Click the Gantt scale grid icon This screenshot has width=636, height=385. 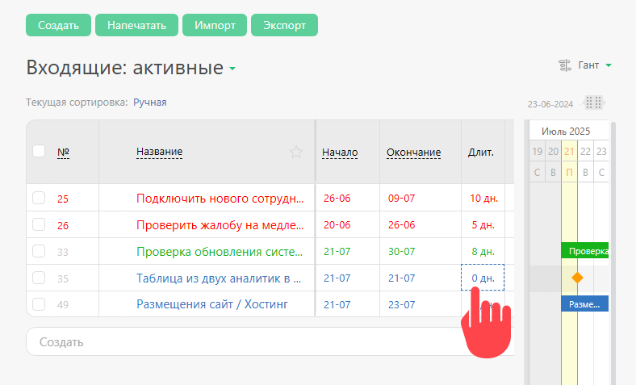coord(593,103)
